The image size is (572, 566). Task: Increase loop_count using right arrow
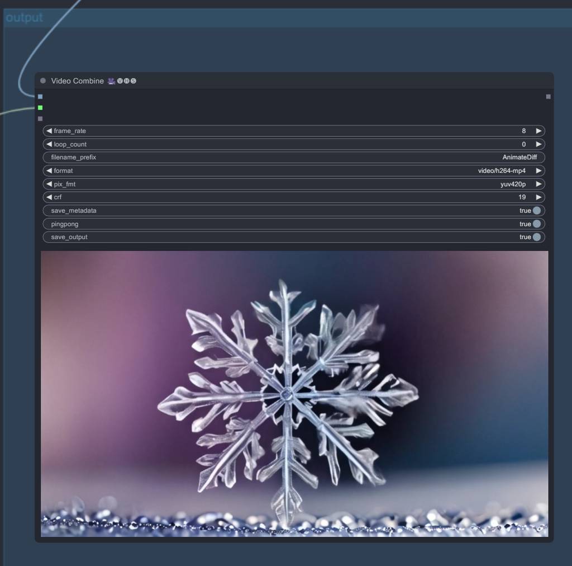(x=538, y=144)
